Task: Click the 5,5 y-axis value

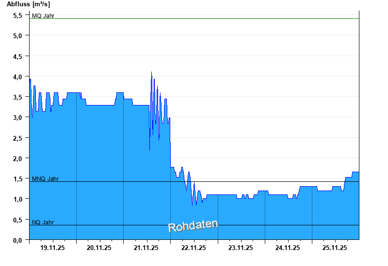Action: [x=17, y=15]
